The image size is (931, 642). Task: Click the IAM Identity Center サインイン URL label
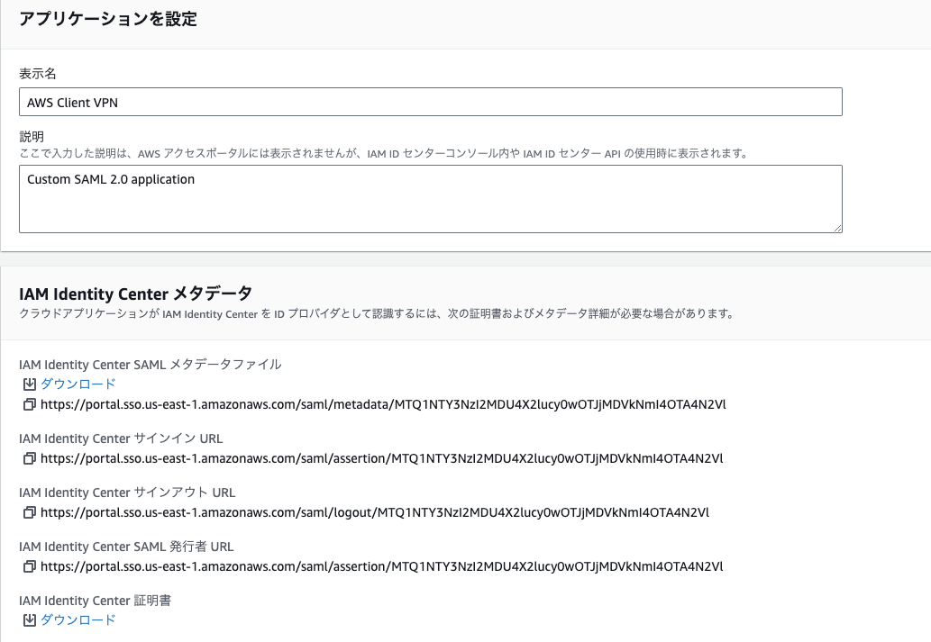tap(121, 439)
